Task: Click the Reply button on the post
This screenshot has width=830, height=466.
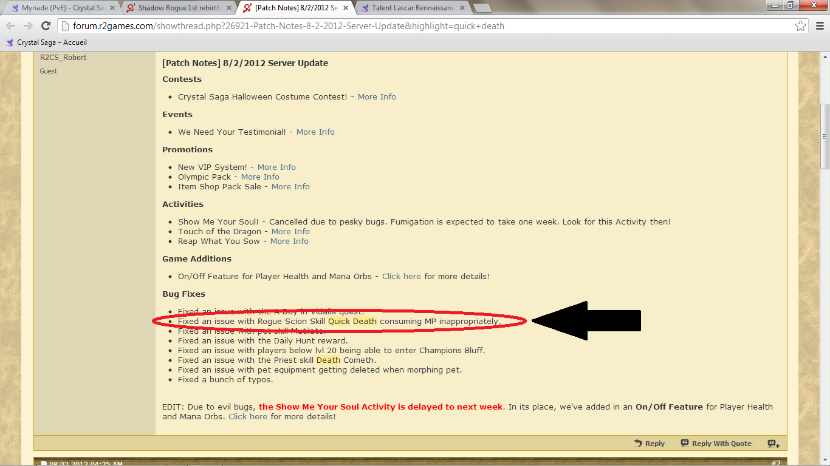Action: click(649, 444)
